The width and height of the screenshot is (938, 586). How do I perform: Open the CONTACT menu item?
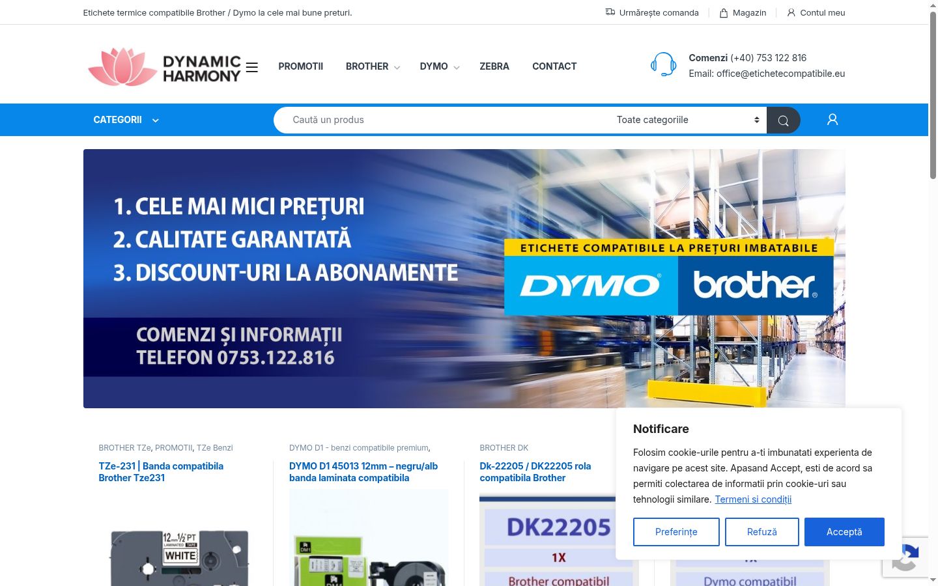pyautogui.click(x=554, y=66)
